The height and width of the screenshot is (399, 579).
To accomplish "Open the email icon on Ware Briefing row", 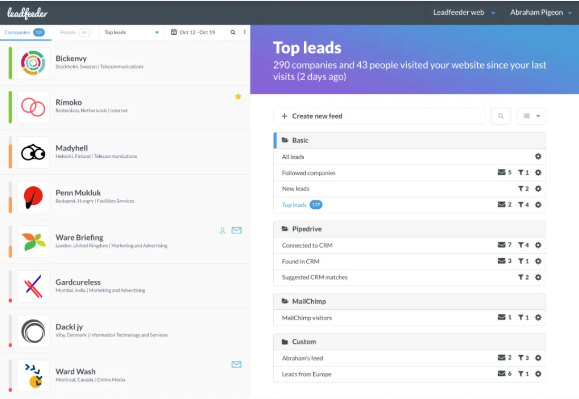I will 236,230.
